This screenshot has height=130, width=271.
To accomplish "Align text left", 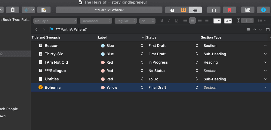I will coord(185,21).
